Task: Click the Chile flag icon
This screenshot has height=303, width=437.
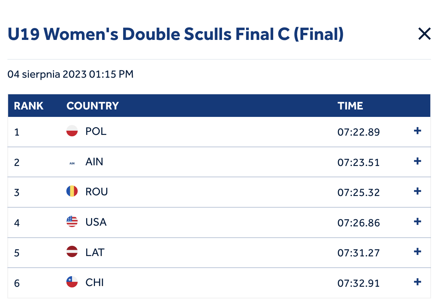Action: [x=72, y=282]
